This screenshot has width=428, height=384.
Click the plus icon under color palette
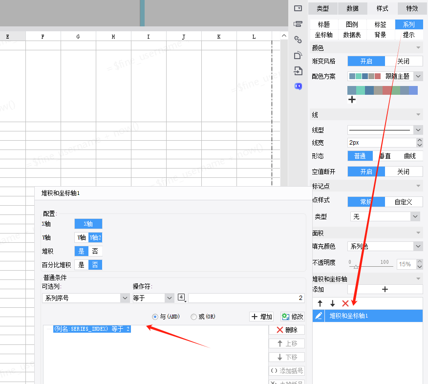coord(352,100)
